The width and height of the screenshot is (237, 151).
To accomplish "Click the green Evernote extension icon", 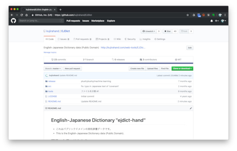I will point(213,15).
